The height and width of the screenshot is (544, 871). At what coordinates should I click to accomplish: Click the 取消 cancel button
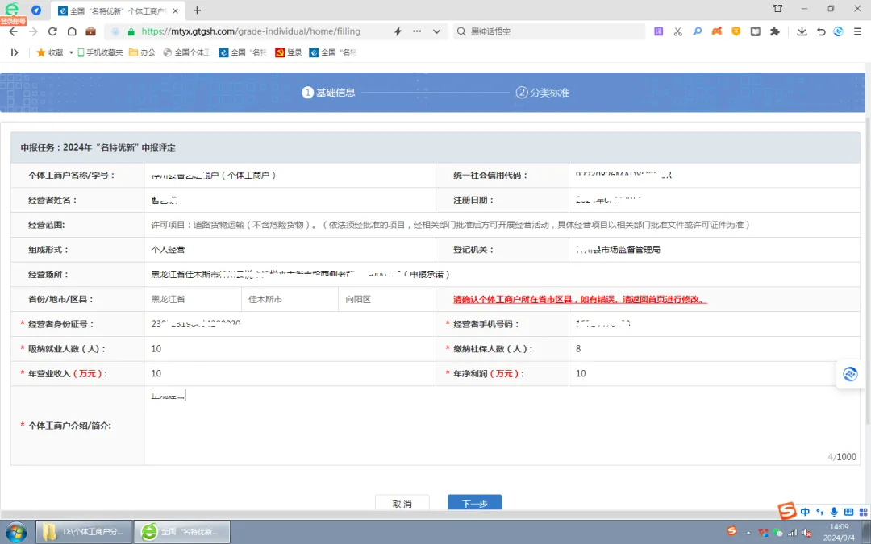[402, 503]
